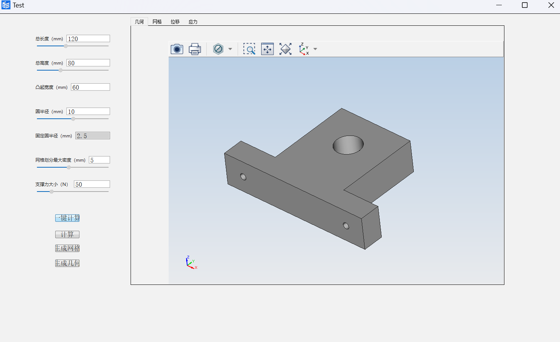Click the 生成几何 button
This screenshot has height=342, width=560.
pos(68,263)
